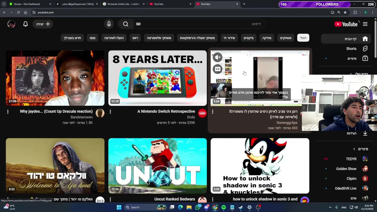Open a new browser tab

coord(244,4)
